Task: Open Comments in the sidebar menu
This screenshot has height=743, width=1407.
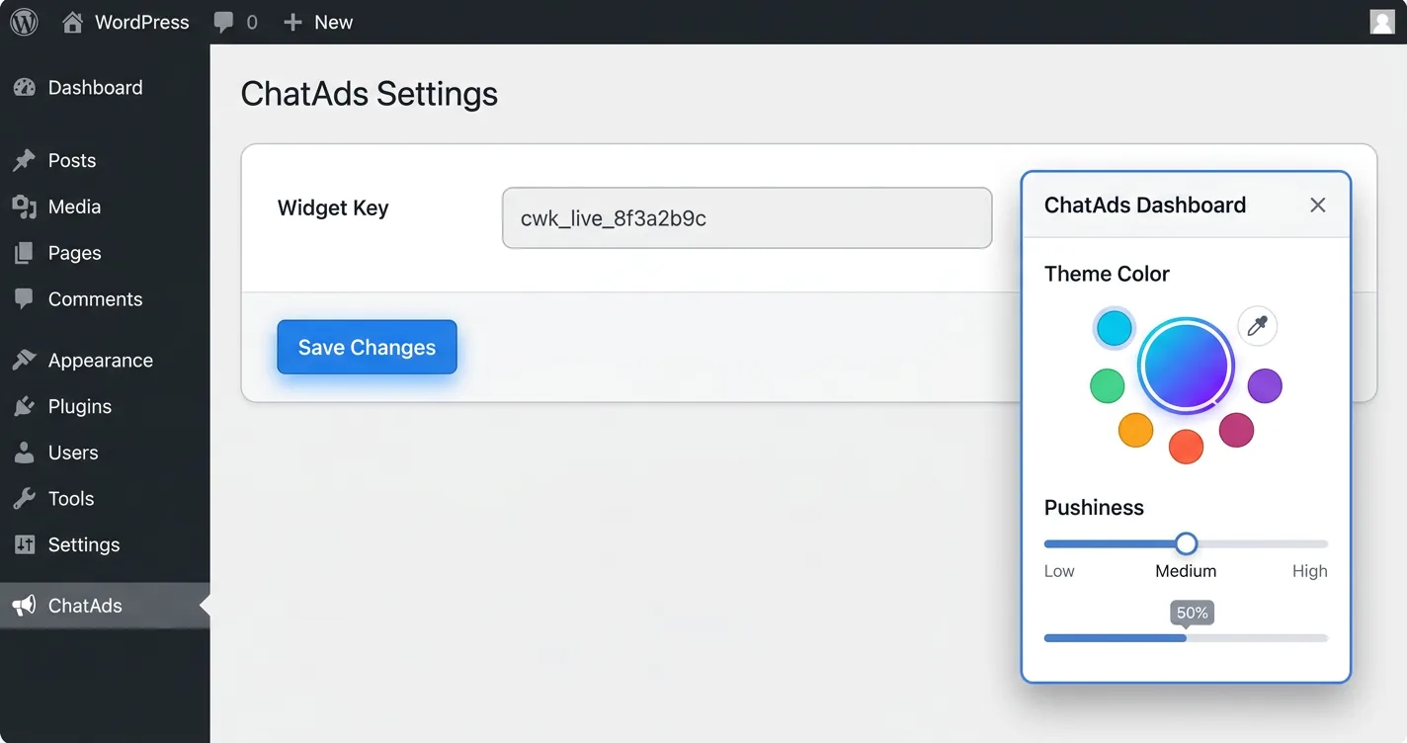Action: coord(105,299)
